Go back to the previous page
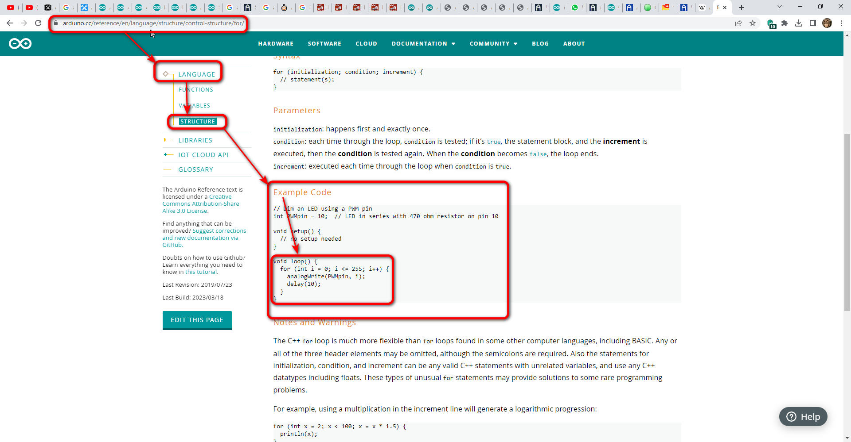 pos(10,23)
